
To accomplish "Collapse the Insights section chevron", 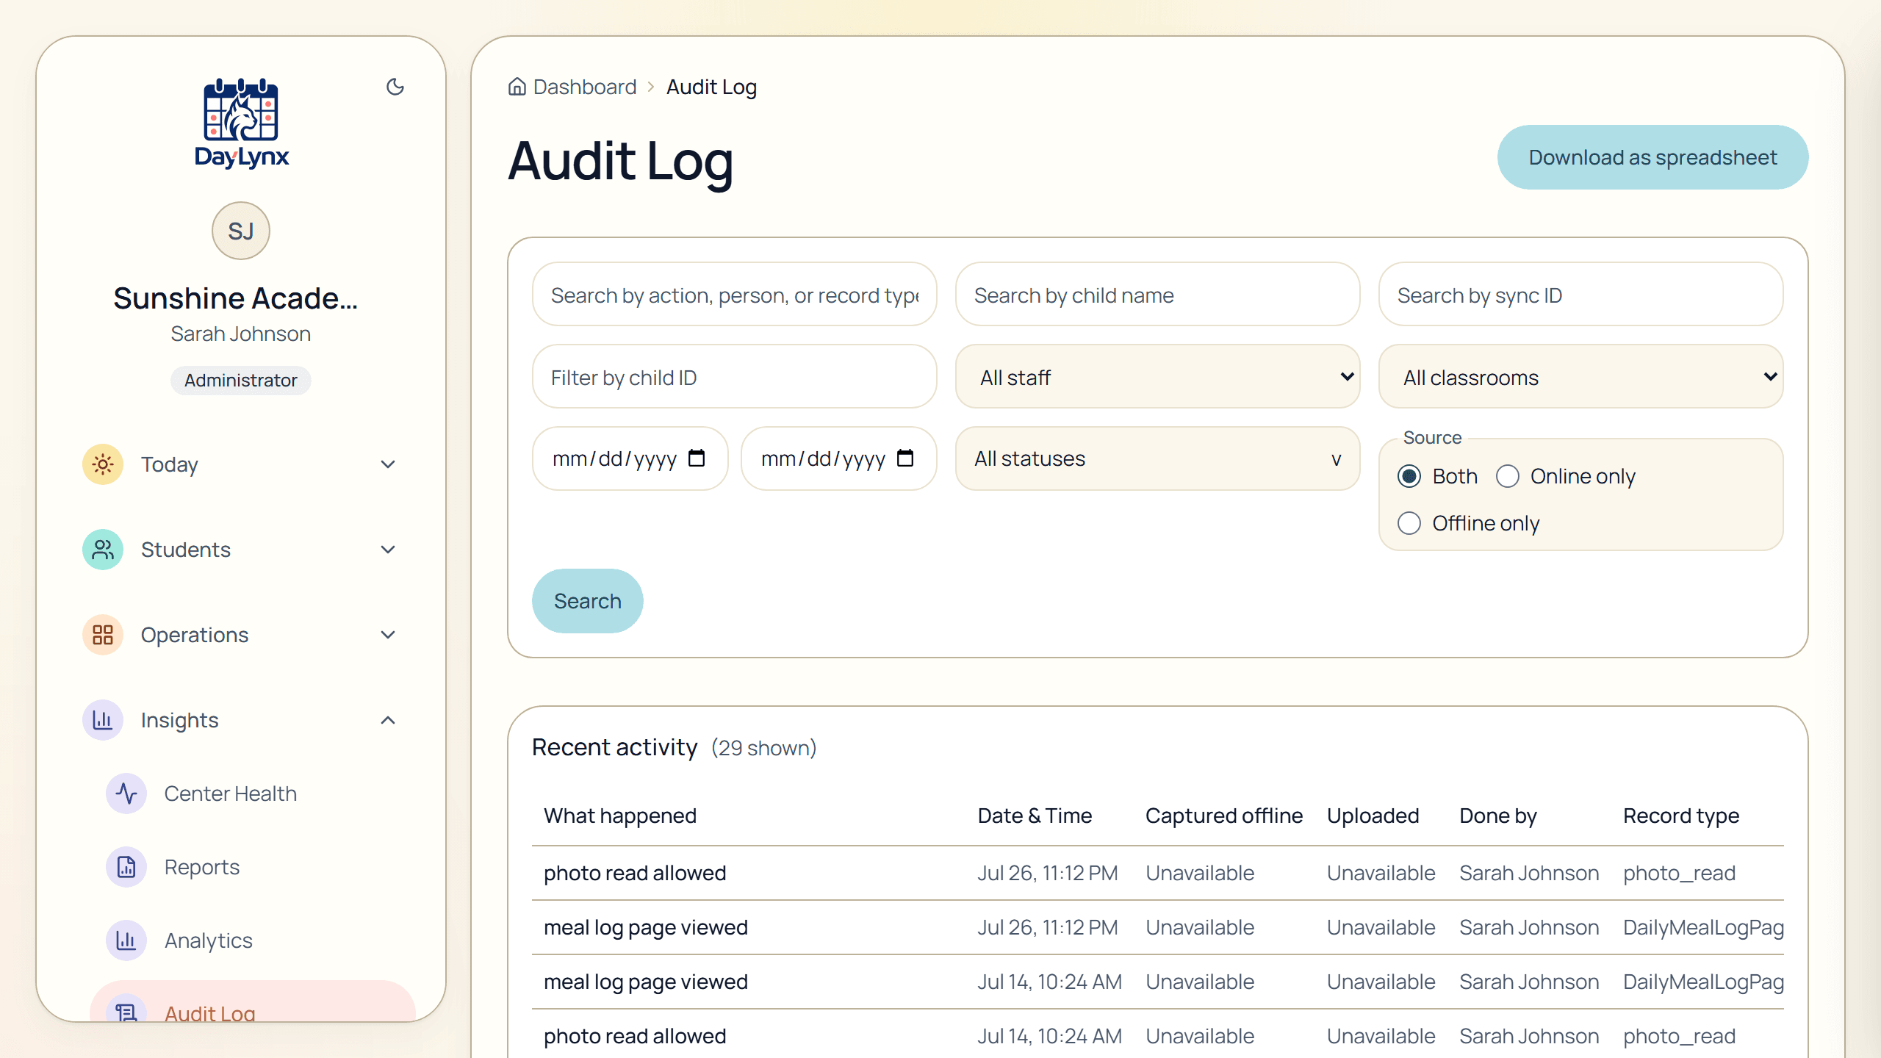I will tap(388, 720).
